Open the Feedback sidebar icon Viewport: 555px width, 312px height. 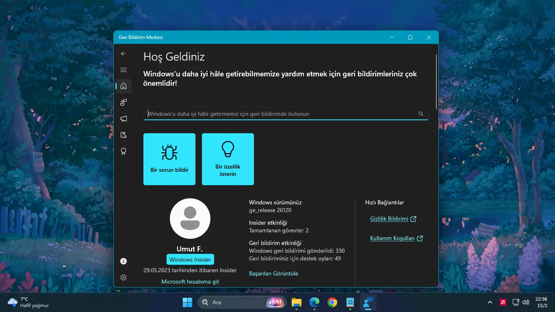tap(124, 102)
